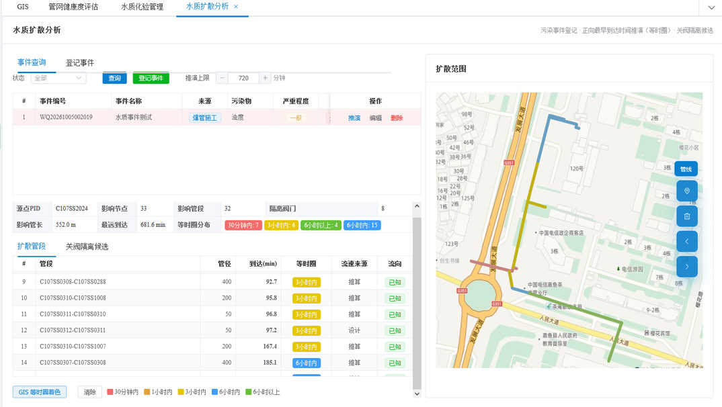Click the green 6小时以上 legend swatch

pyautogui.click(x=249, y=392)
